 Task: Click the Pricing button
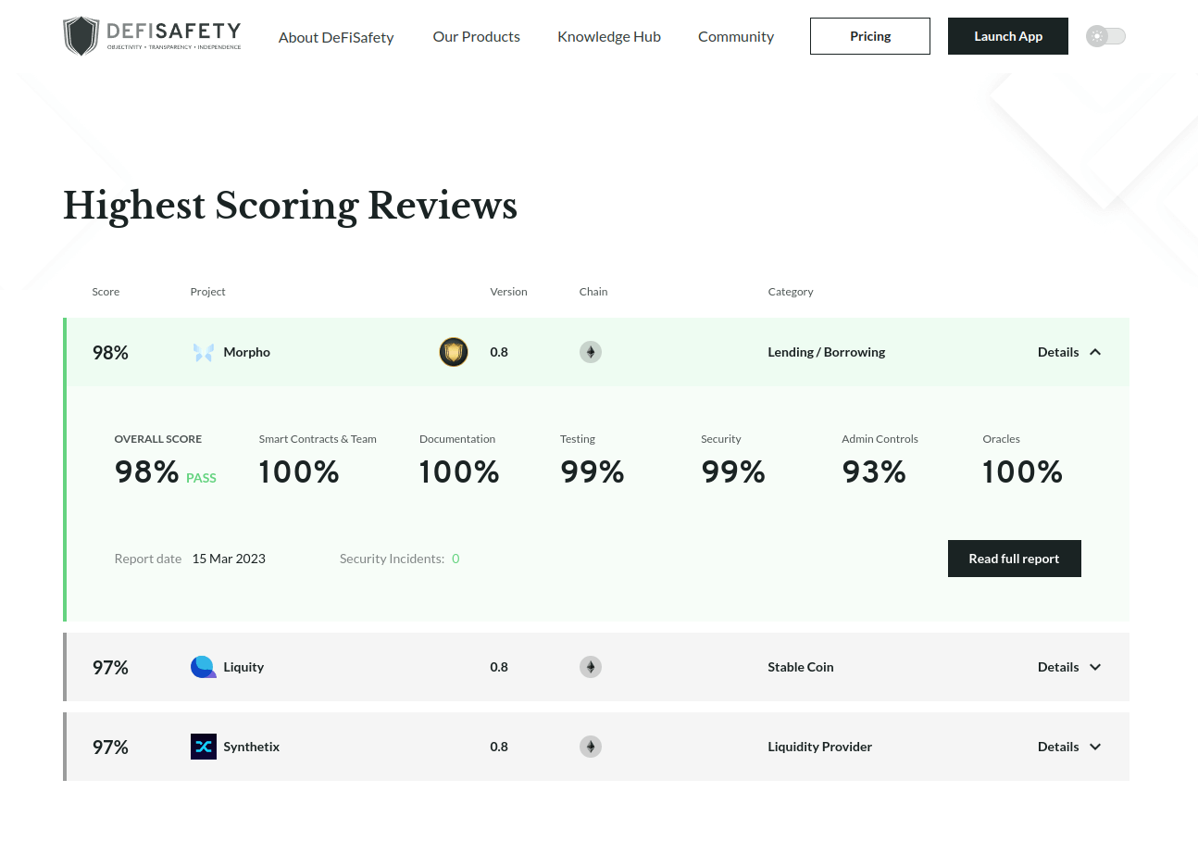click(870, 36)
